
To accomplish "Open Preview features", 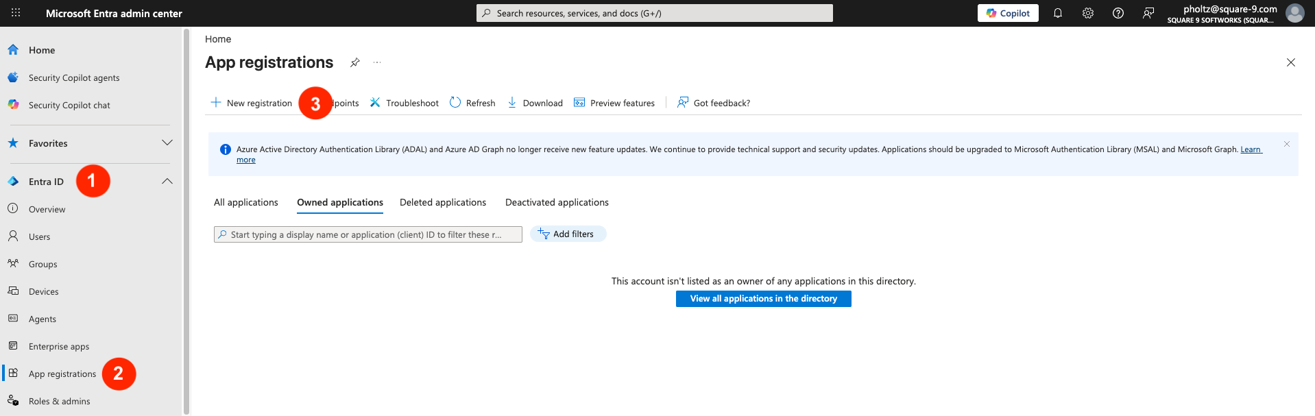I will pos(614,103).
